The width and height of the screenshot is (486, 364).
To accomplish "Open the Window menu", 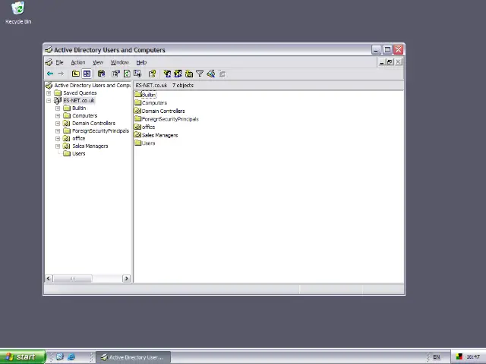I will pyautogui.click(x=120, y=62).
